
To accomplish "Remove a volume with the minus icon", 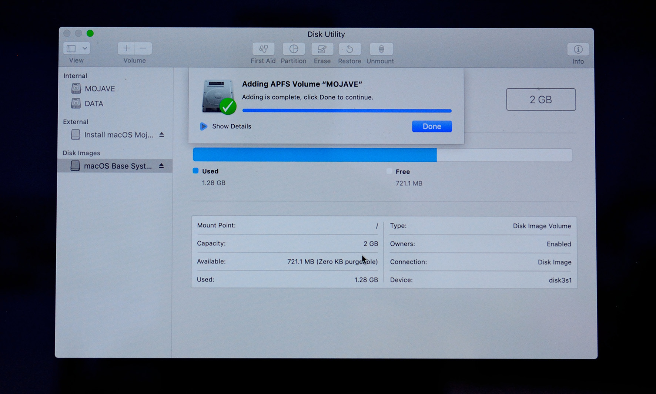I will (x=144, y=48).
